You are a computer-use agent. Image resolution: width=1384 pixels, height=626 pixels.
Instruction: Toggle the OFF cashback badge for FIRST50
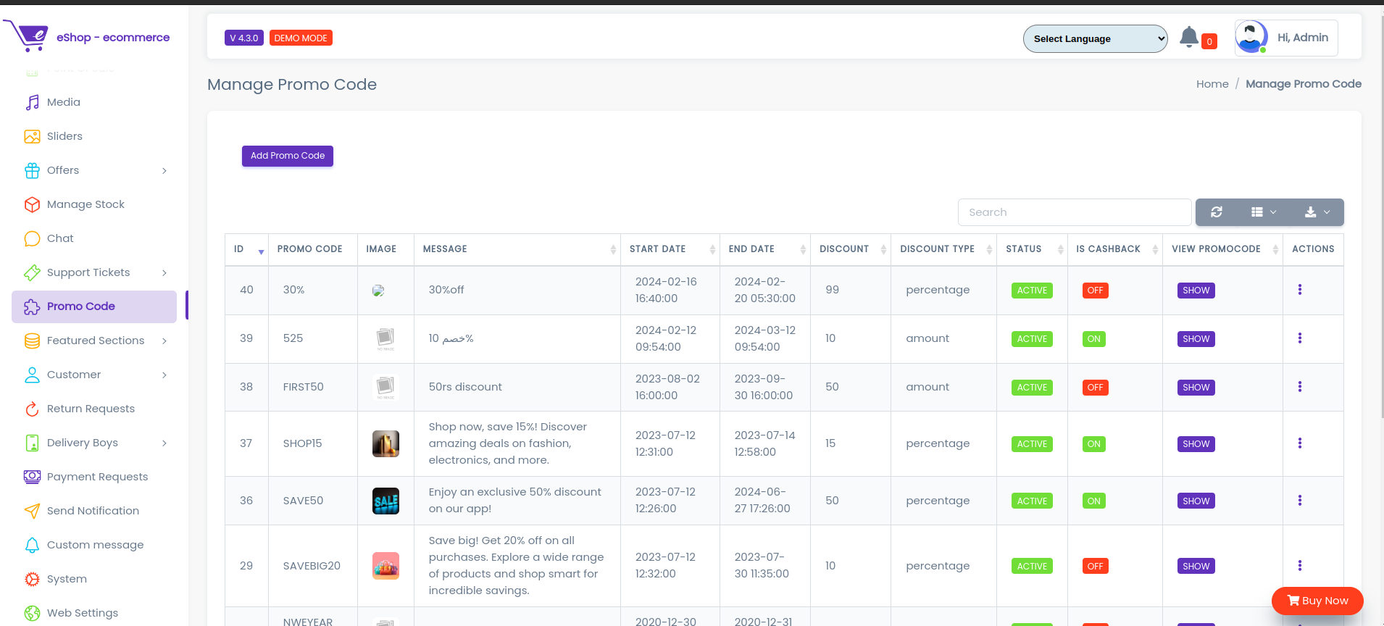point(1095,388)
